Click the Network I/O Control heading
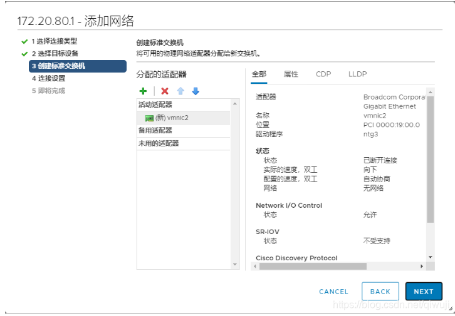Viewport: 455px width, 316px height. pos(289,205)
